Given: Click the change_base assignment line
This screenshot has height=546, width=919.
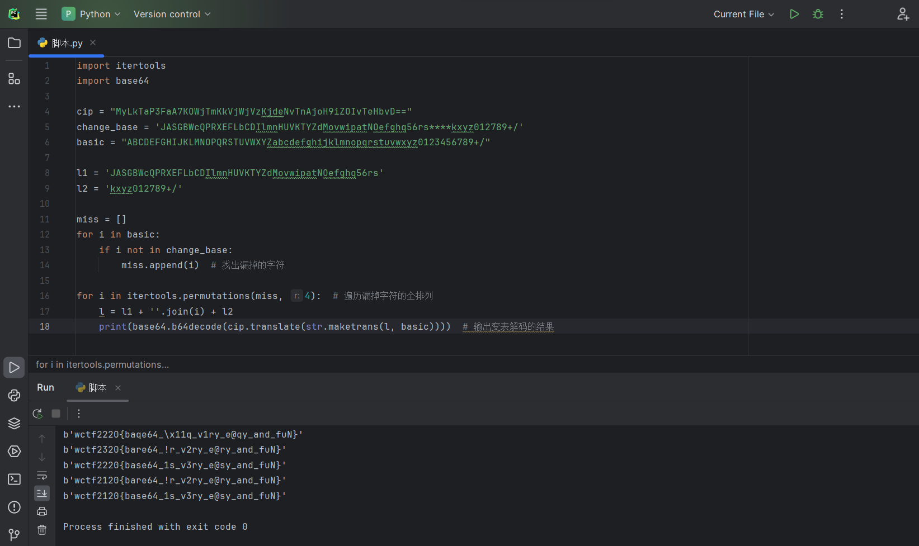Looking at the screenshot, I should point(300,127).
